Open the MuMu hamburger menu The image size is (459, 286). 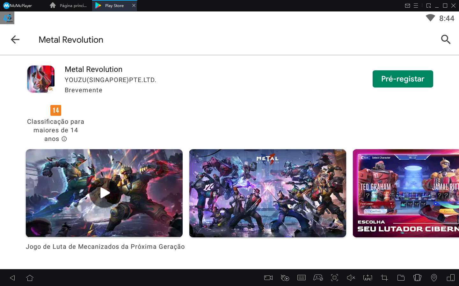pyautogui.click(x=416, y=6)
